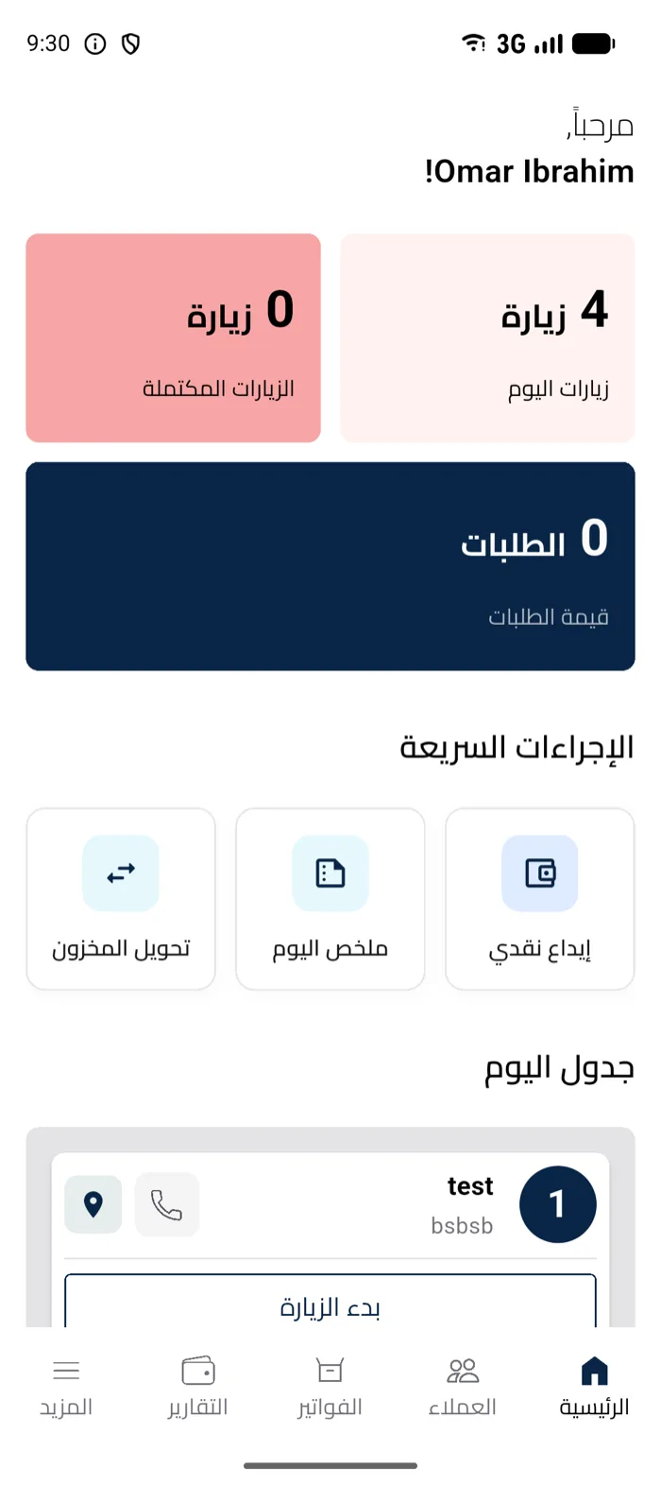Screen dimensions: 661x1485
Task: Switch to the الفواتير tab
Action: click(330, 1387)
